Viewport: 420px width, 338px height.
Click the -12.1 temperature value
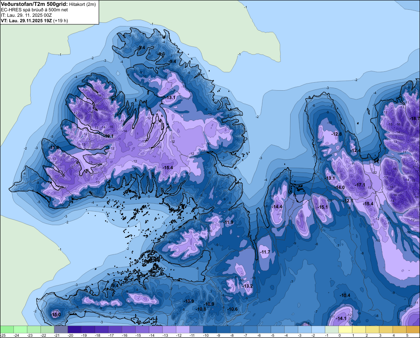348,201
